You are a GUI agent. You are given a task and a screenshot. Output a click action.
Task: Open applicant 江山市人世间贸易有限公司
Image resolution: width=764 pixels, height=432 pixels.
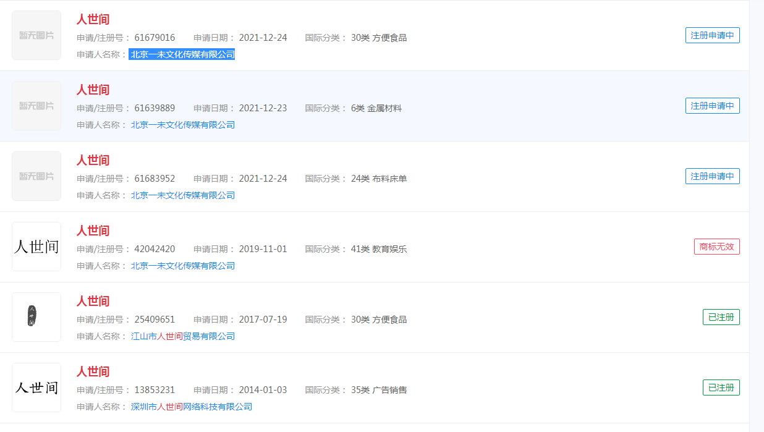[x=183, y=336]
